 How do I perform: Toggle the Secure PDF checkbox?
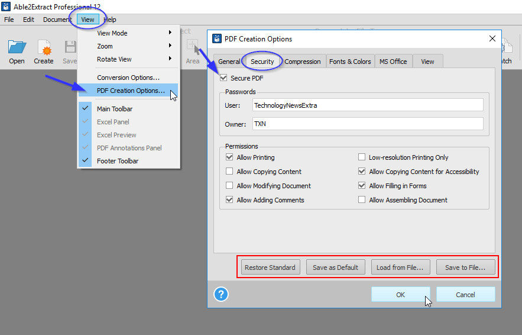(x=223, y=78)
